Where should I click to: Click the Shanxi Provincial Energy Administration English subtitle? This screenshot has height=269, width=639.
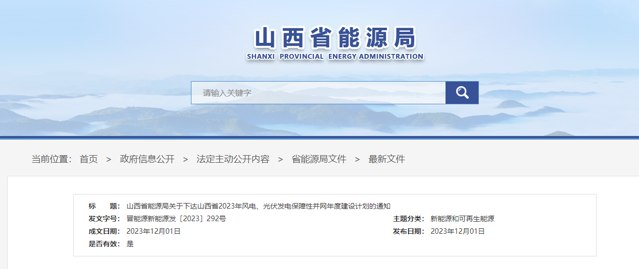[334, 56]
